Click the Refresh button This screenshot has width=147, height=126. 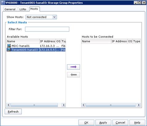pos(13,112)
